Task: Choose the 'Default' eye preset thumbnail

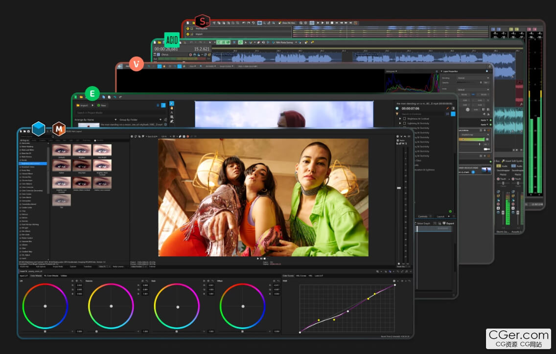Action: pos(61,150)
